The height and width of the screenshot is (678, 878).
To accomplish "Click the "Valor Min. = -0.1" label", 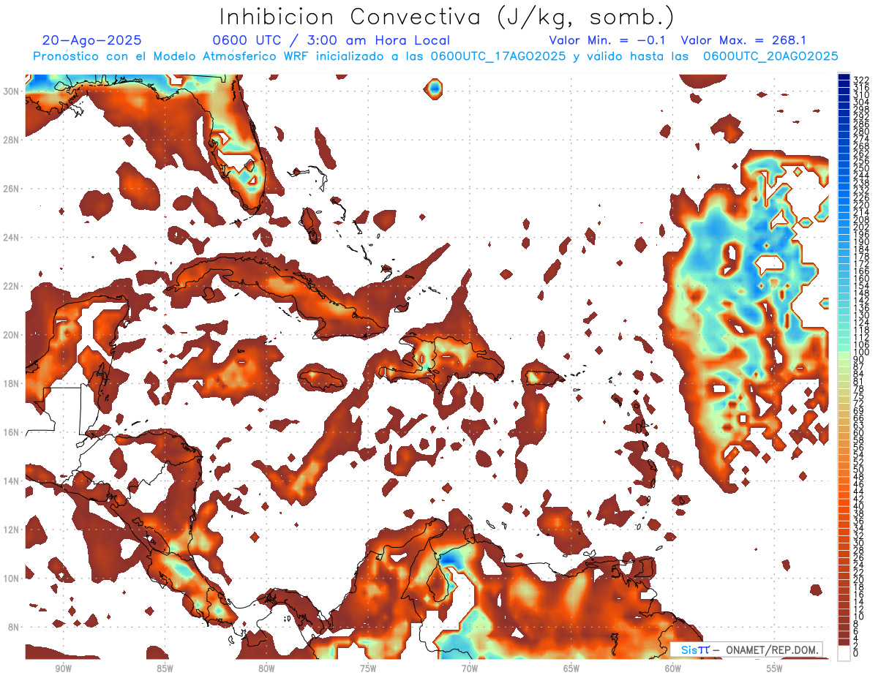I will pyautogui.click(x=608, y=40).
